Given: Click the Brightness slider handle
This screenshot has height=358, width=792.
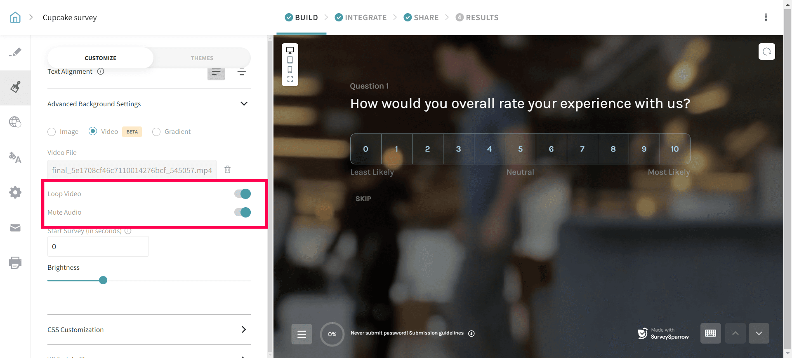Looking at the screenshot, I should click(103, 281).
